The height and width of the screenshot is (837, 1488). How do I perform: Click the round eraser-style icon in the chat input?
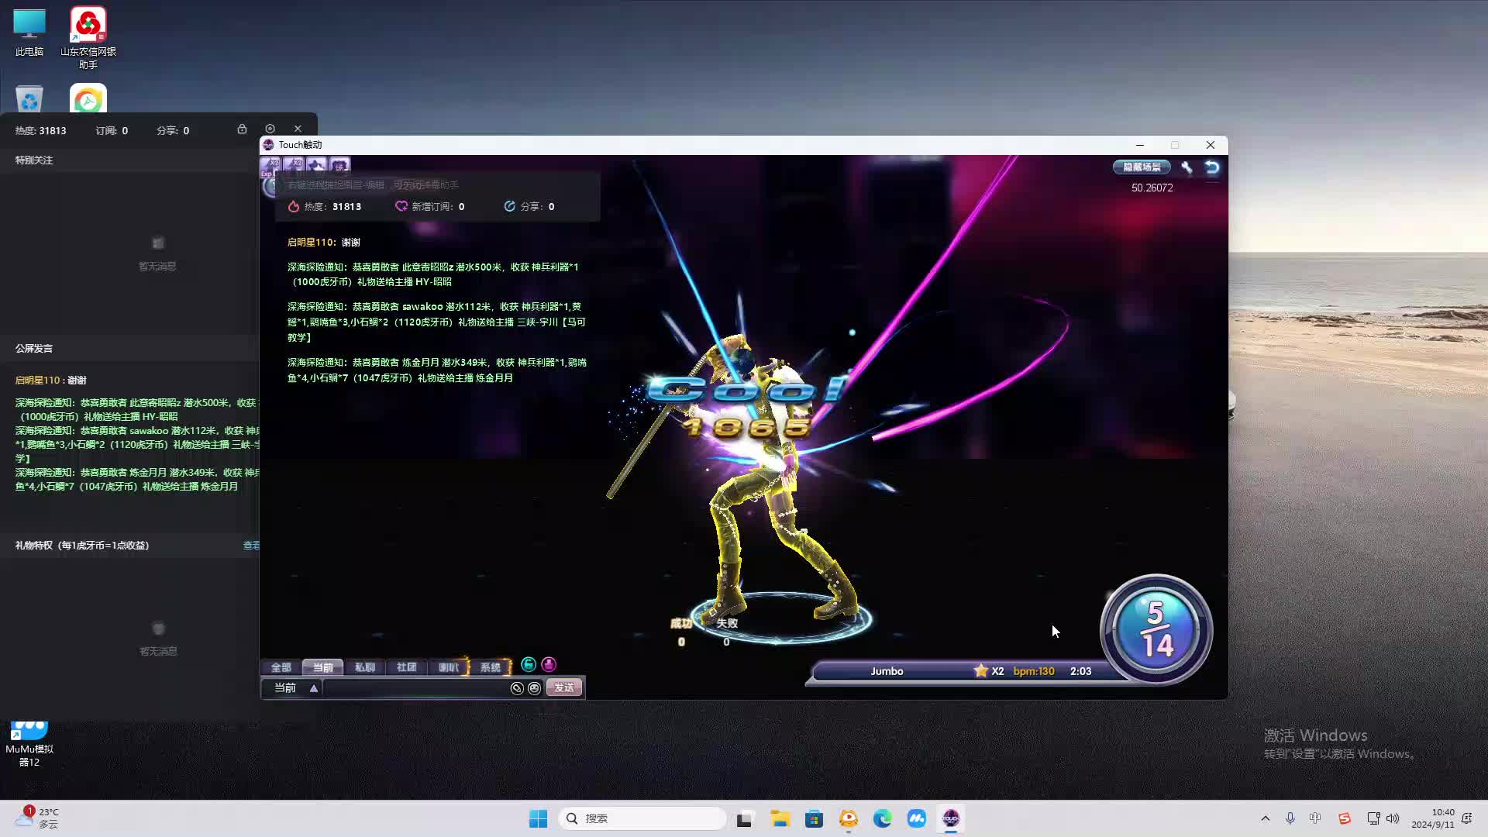(517, 688)
